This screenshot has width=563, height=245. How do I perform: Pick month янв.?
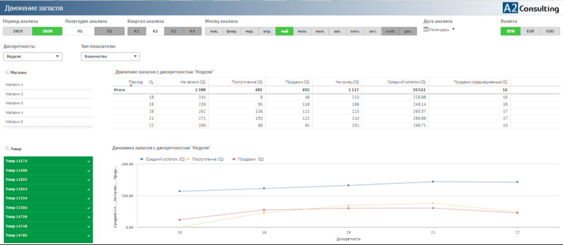click(x=214, y=31)
